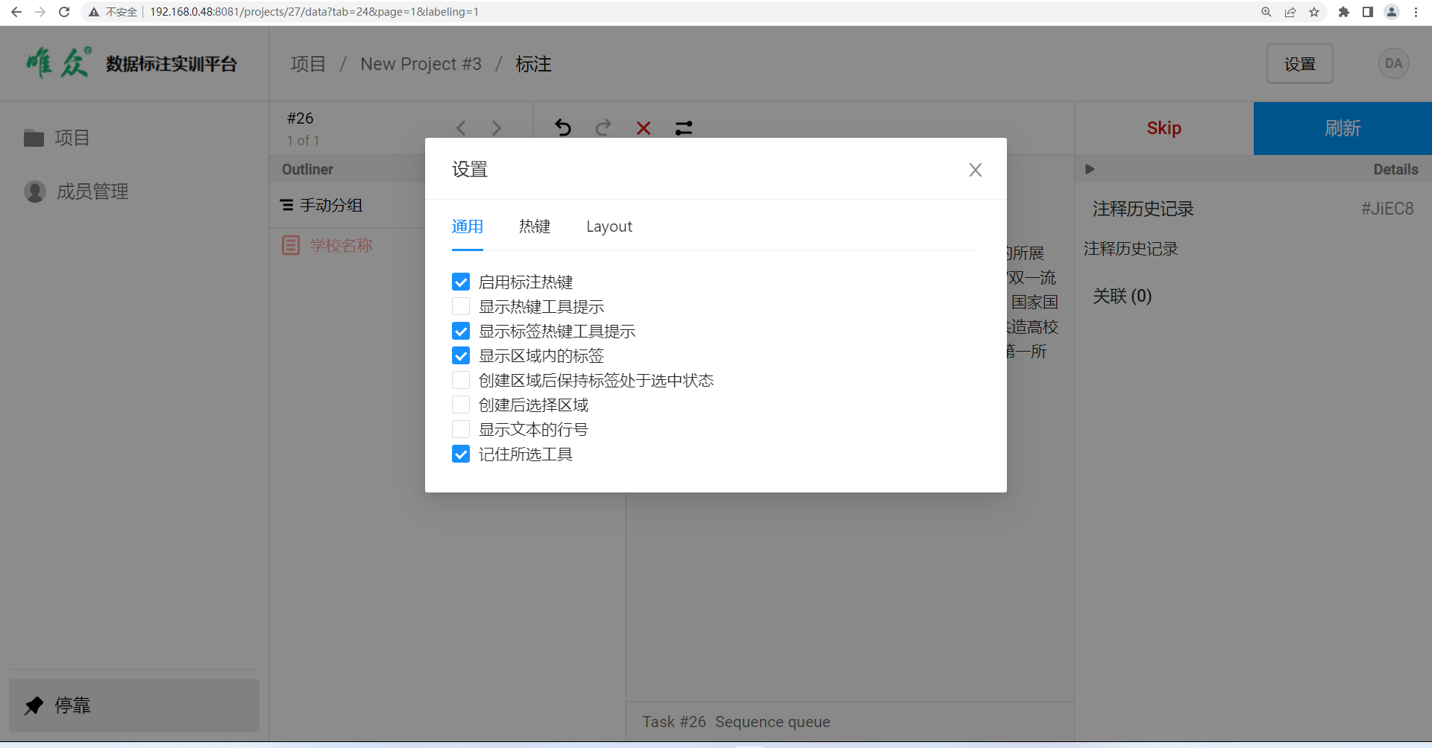Image resolution: width=1432 pixels, height=748 pixels.
Task: Enable the 显示热键工具提示 checkbox
Action: (x=461, y=306)
